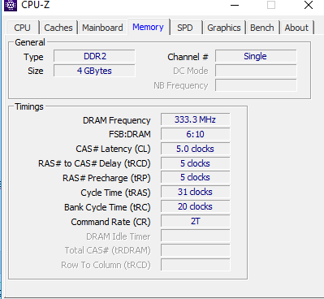Click the FSB:DRAM label
This screenshot has height=299, width=324.
[x=130, y=134]
